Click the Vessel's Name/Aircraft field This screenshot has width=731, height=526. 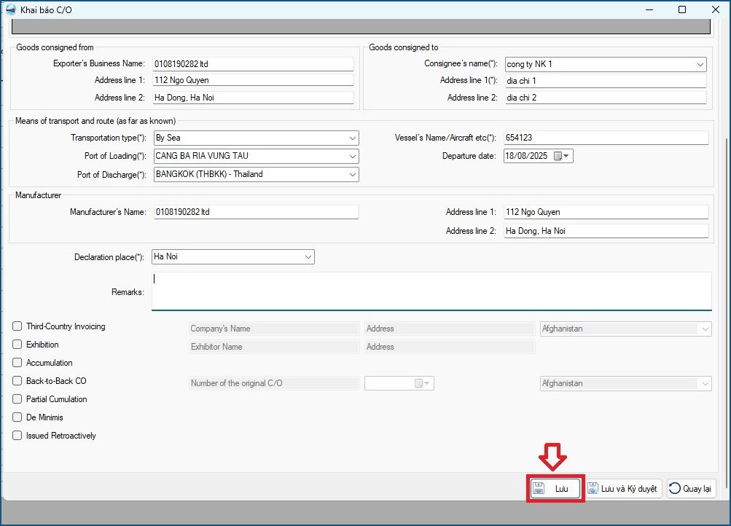[x=606, y=138]
